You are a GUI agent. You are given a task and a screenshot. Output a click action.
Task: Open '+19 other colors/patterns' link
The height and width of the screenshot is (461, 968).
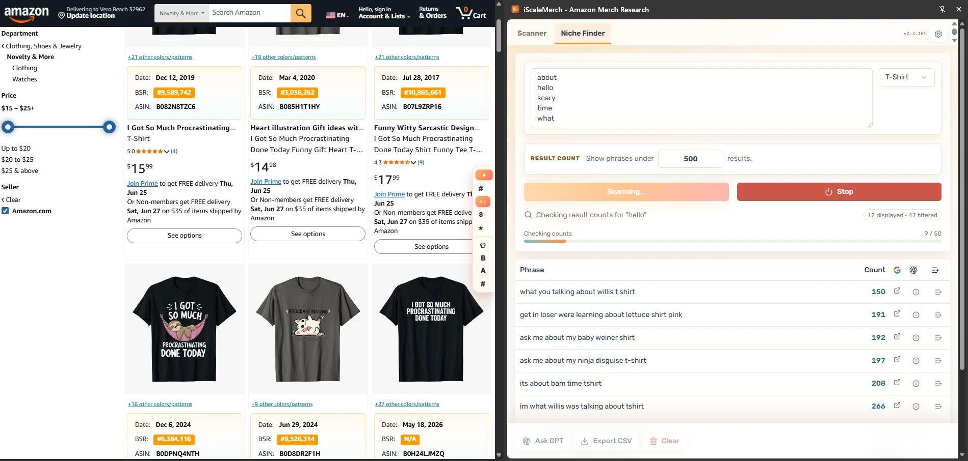click(x=283, y=57)
